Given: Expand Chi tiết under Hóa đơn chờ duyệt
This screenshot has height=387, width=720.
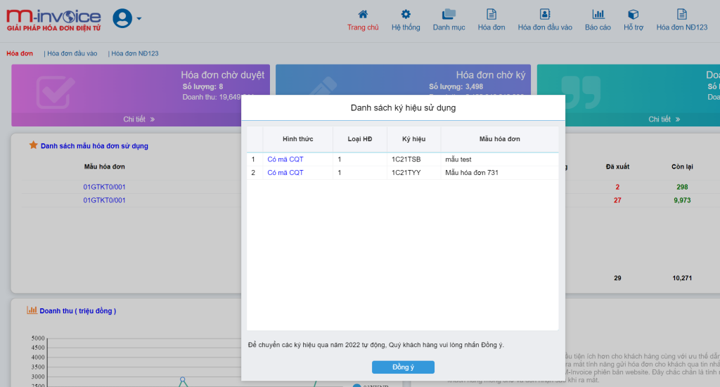Looking at the screenshot, I should click(x=139, y=119).
